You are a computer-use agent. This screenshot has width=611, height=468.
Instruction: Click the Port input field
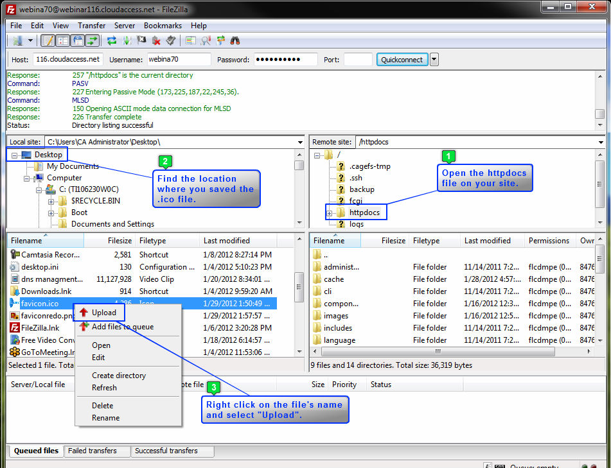pyautogui.click(x=358, y=59)
